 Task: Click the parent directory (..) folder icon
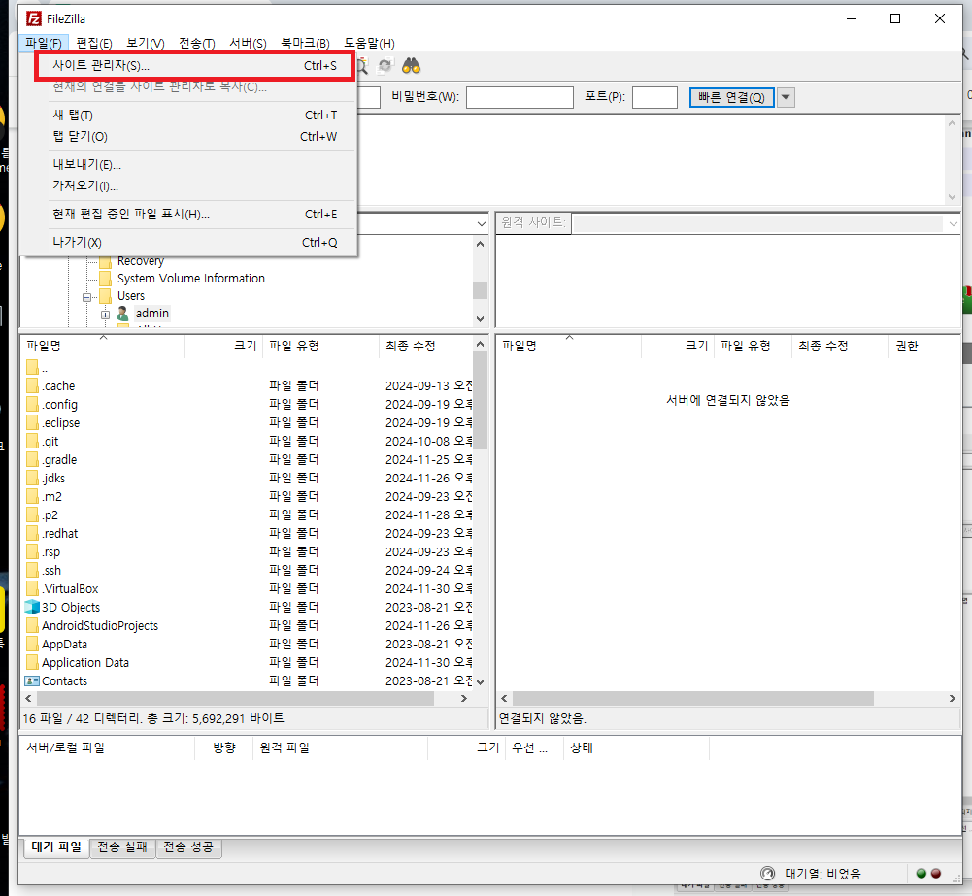[x=32, y=368]
